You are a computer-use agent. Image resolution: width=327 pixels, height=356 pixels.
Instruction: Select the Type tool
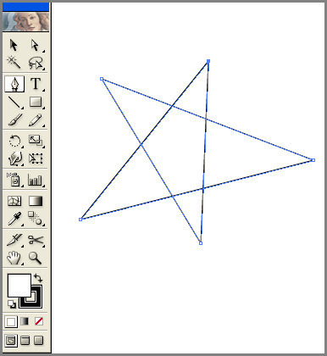(36, 84)
